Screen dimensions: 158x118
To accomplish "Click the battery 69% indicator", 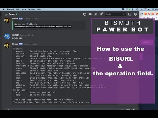I will click(155, 9).
